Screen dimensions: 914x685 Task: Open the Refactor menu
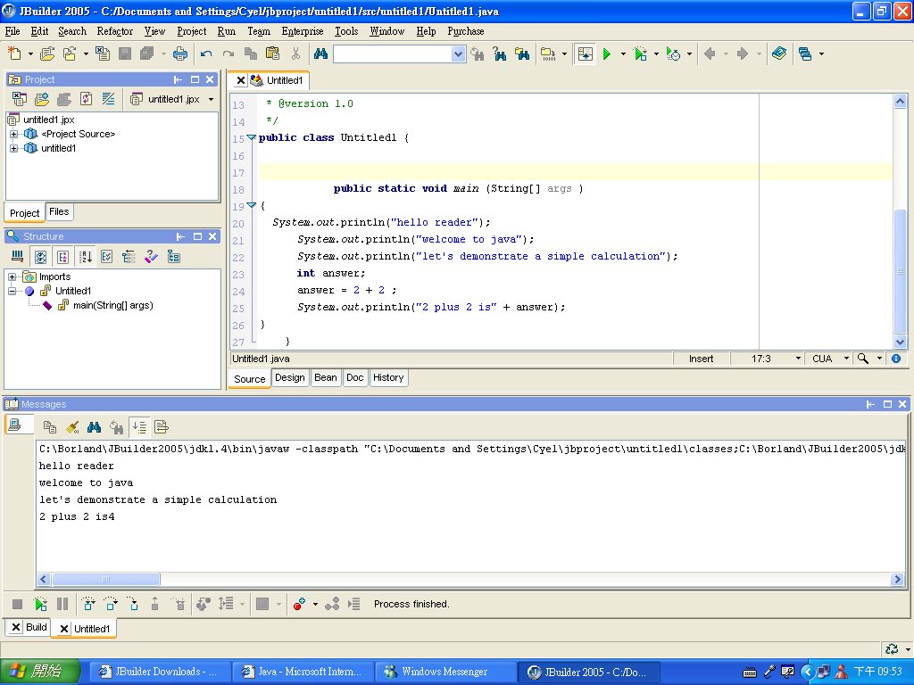(x=115, y=31)
